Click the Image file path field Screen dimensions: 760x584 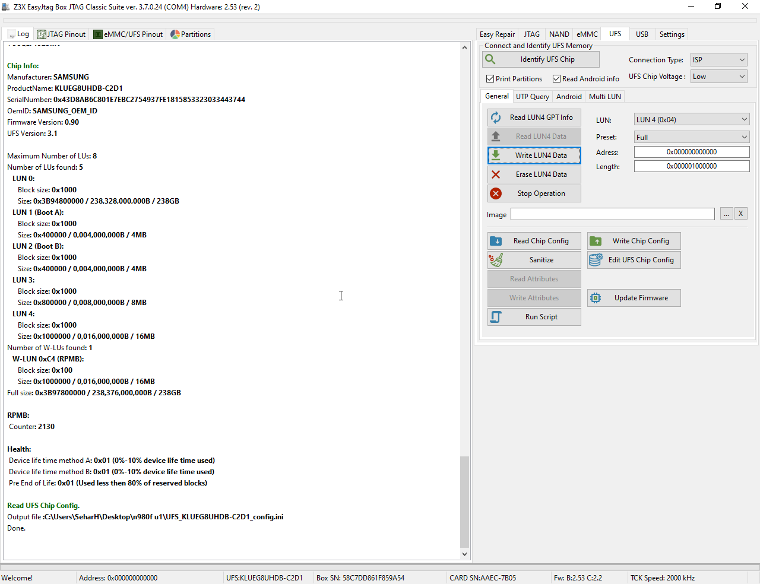pos(613,214)
